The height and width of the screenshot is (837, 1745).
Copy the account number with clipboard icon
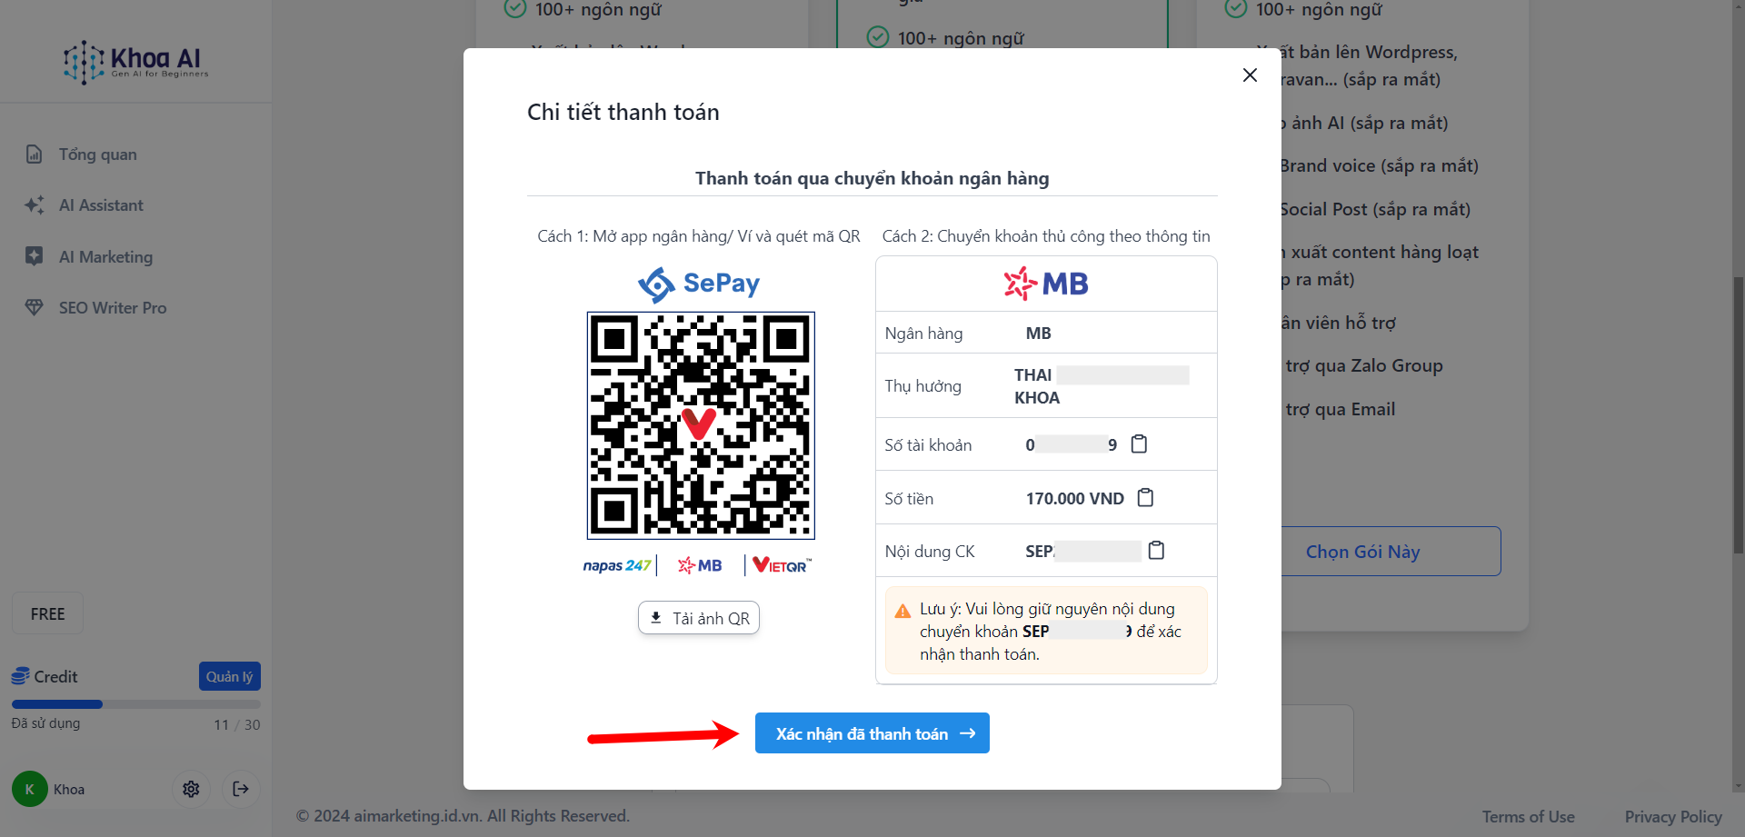1139,444
